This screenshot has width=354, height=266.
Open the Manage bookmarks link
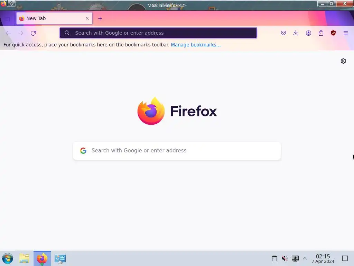(196, 45)
